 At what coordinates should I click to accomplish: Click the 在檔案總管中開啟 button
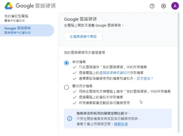tap(83, 36)
